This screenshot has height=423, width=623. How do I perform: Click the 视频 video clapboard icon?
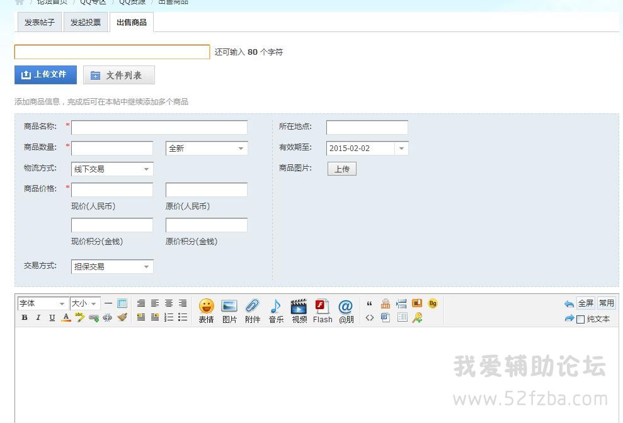[299, 311]
